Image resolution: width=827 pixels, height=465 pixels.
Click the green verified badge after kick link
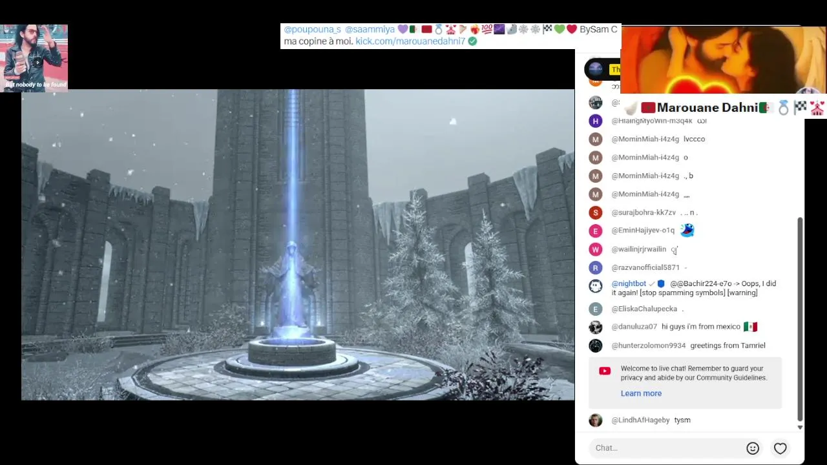pos(472,41)
